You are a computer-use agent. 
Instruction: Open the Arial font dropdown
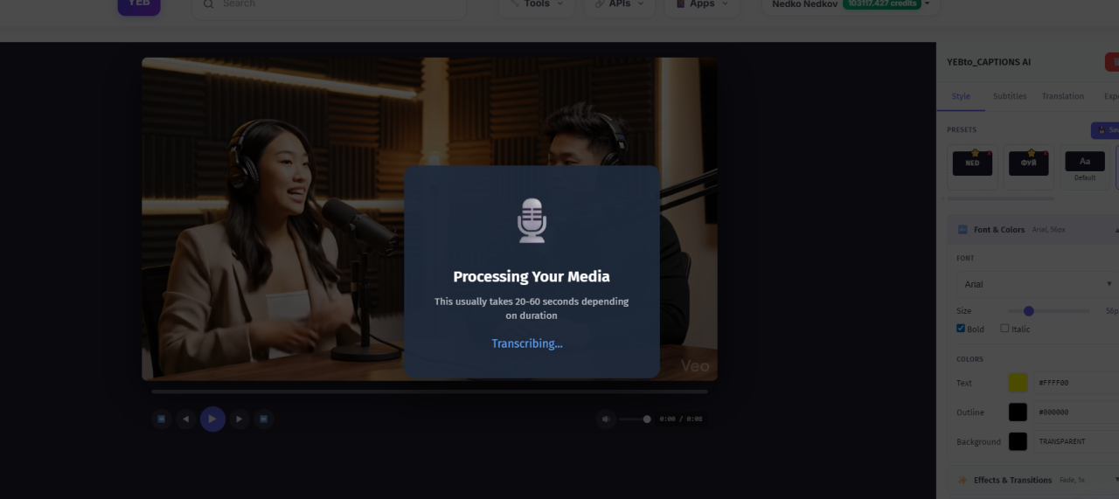(x=1037, y=284)
